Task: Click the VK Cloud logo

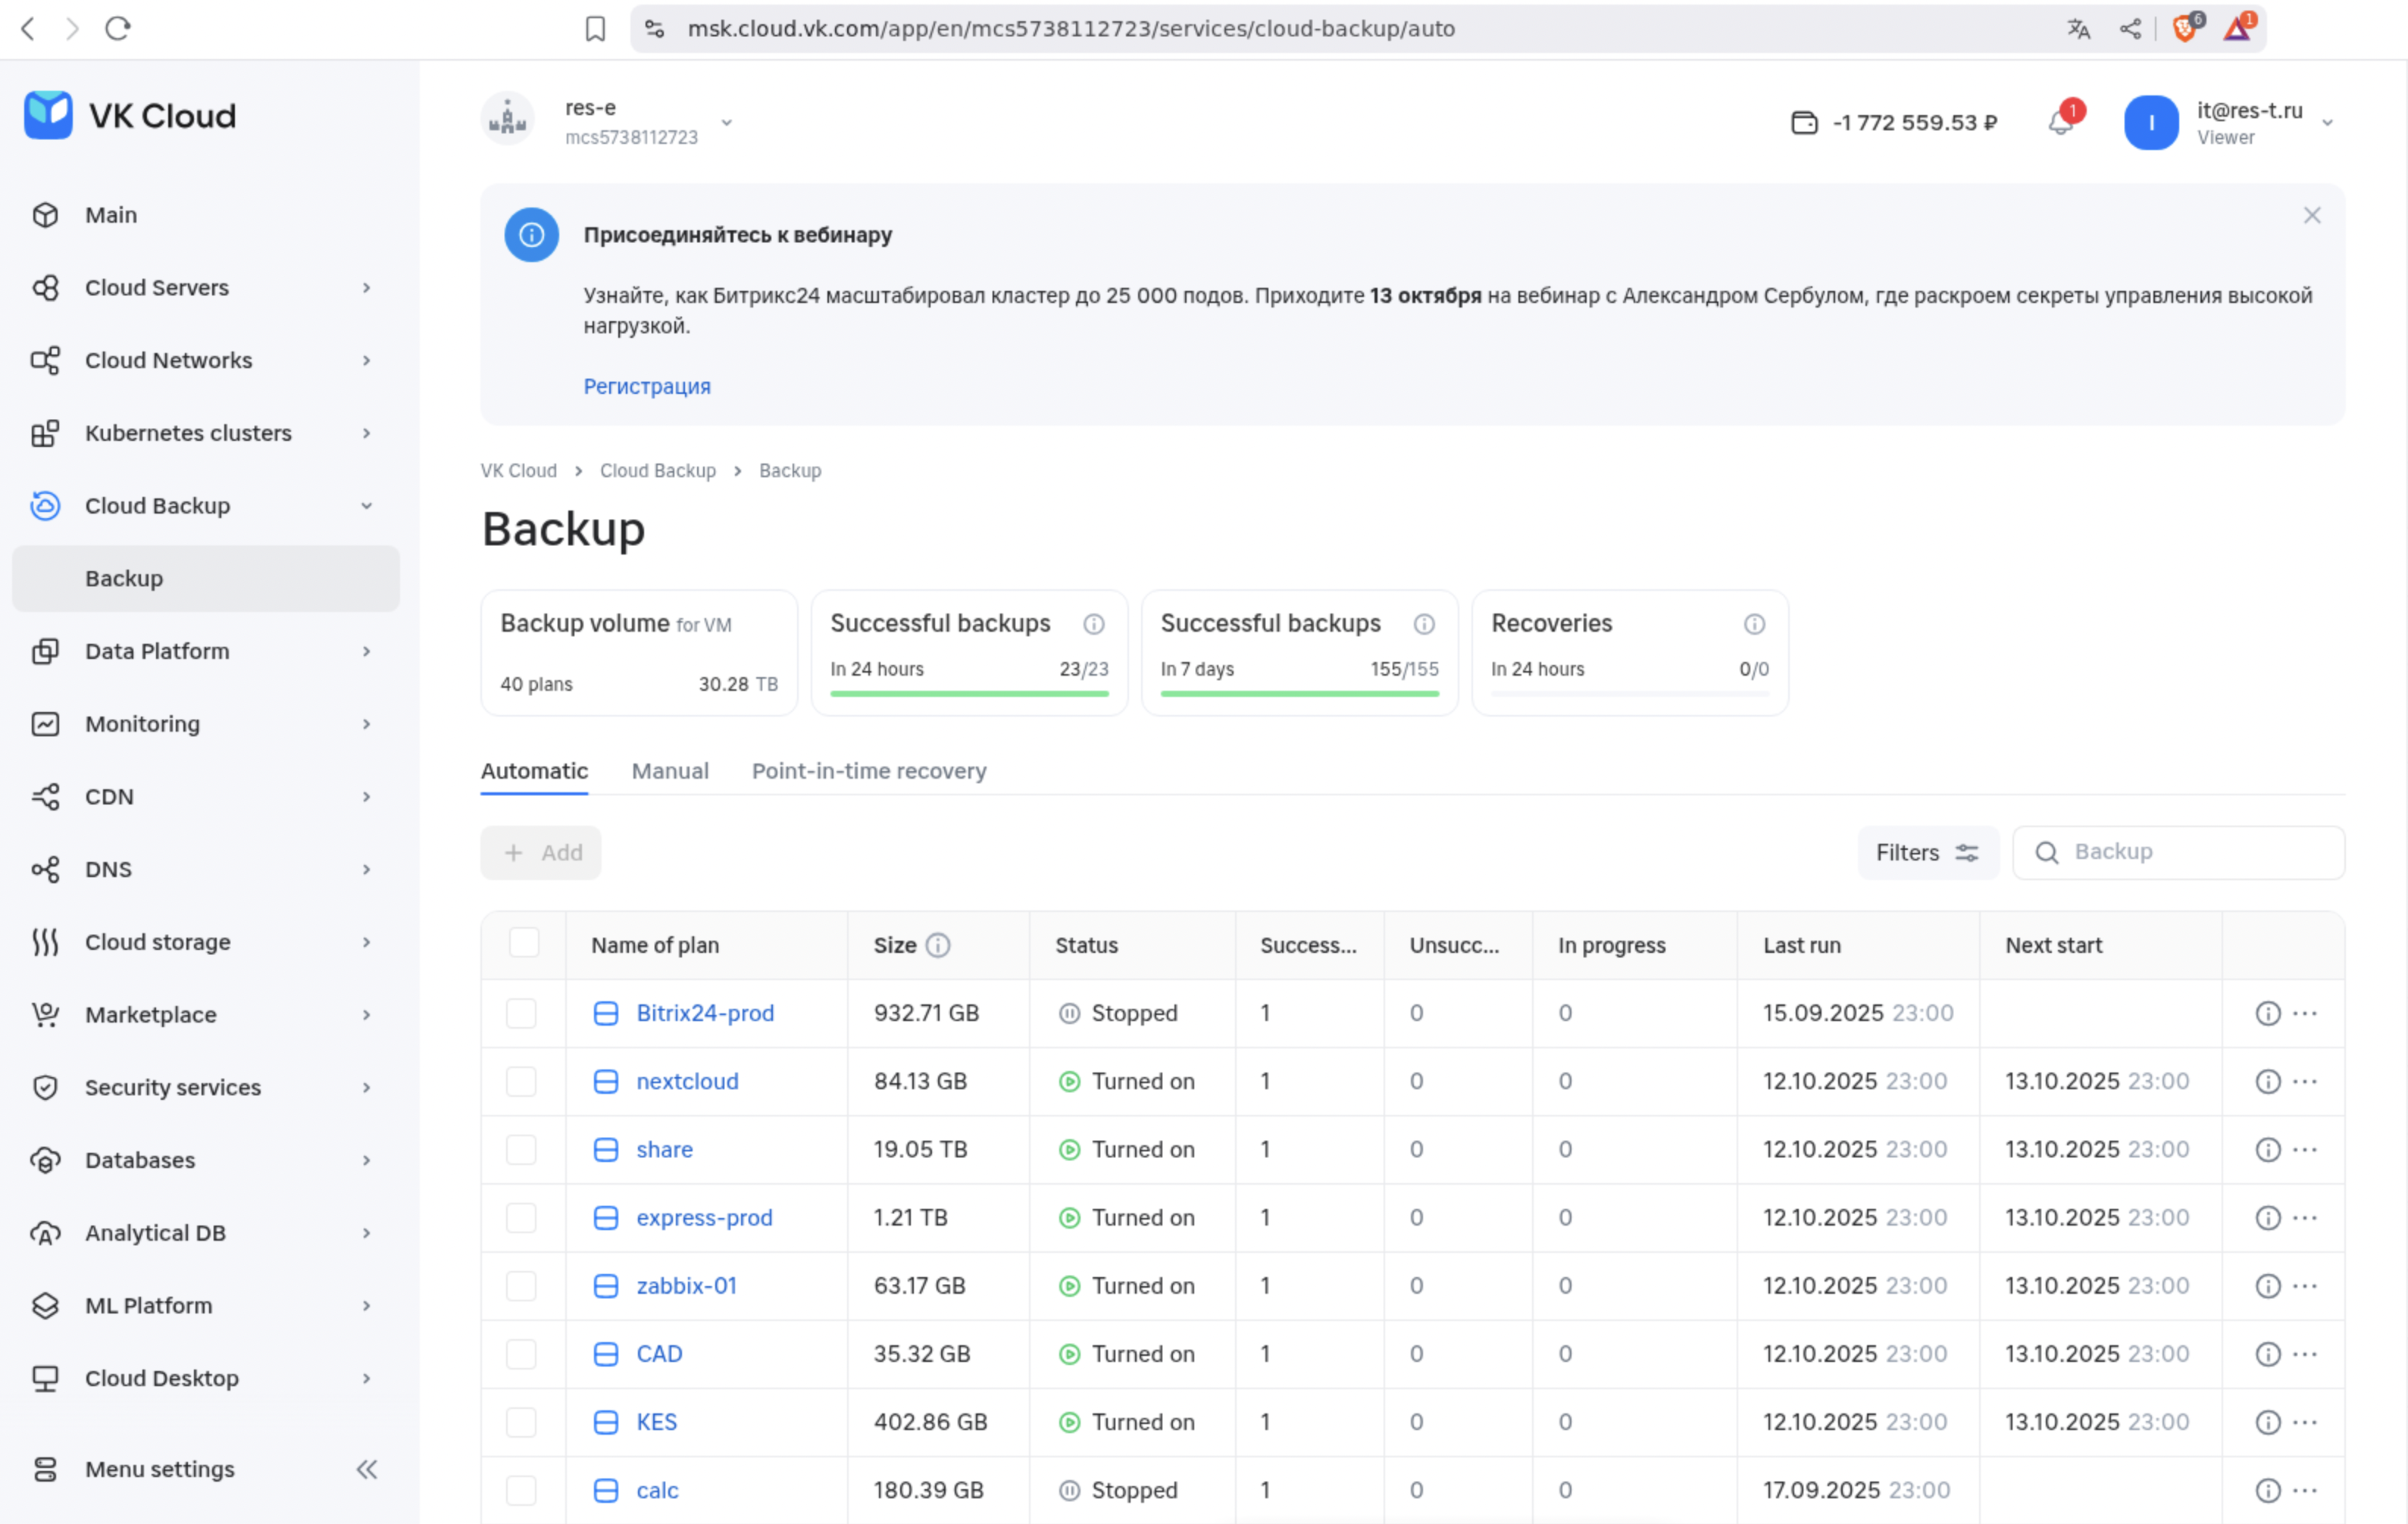Action: point(130,116)
